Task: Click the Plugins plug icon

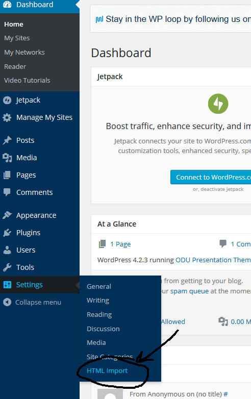Action: [7, 233]
